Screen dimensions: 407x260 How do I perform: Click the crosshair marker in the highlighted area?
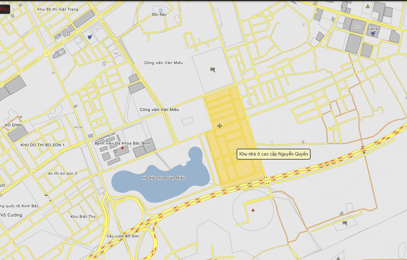click(x=219, y=126)
